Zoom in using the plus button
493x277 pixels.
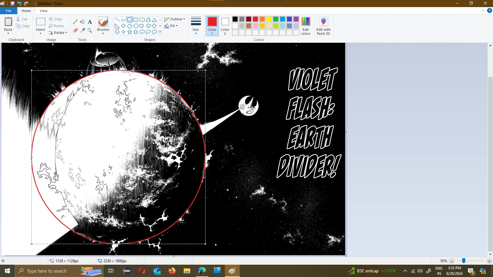pyautogui.click(x=489, y=261)
